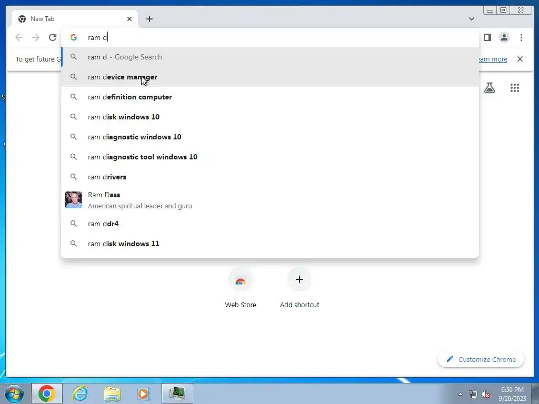Click the network tray icon
The height and width of the screenshot is (404, 539).
coord(473,395)
